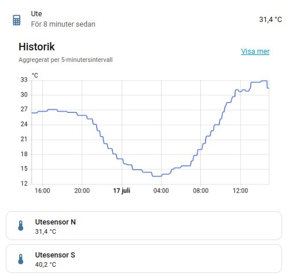Click the 16:00 time axis label
The width and height of the screenshot is (289, 276).
[42, 190]
